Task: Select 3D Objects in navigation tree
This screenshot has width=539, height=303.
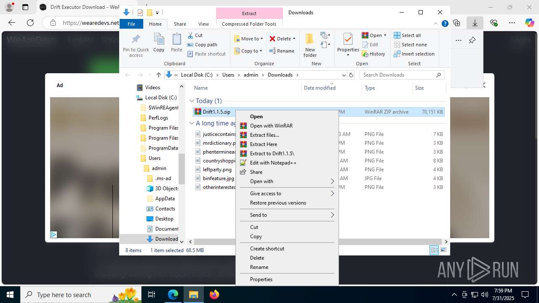Action: coord(163,189)
